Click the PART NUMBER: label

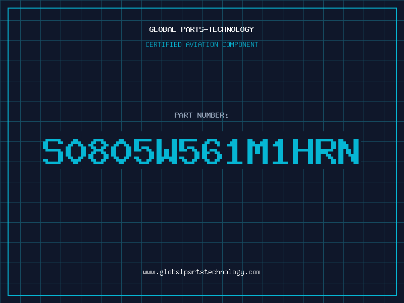[x=201, y=115]
